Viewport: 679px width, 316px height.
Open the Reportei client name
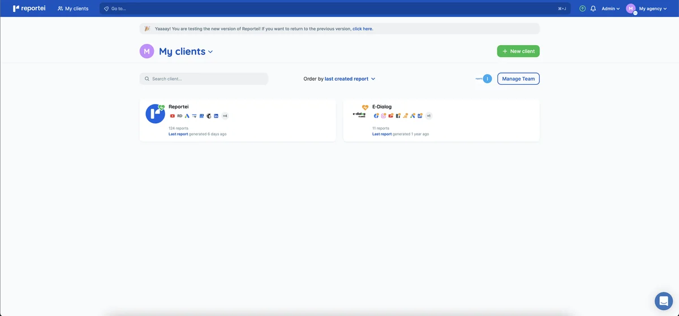tap(178, 107)
